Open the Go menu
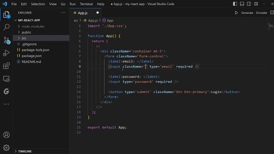274x154 pixels. click(63, 4)
